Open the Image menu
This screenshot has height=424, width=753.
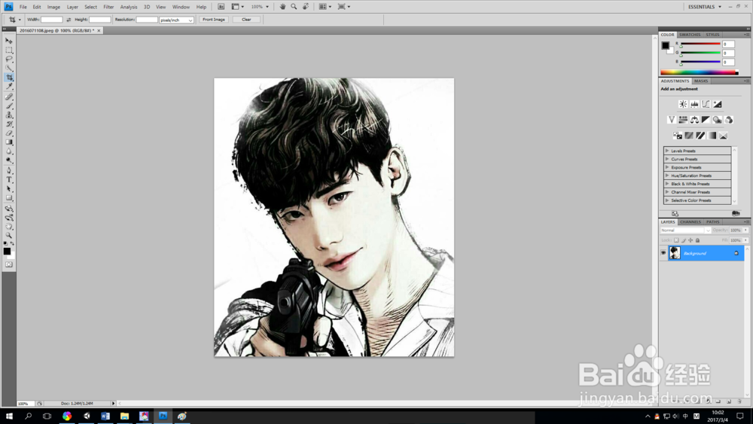(53, 8)
